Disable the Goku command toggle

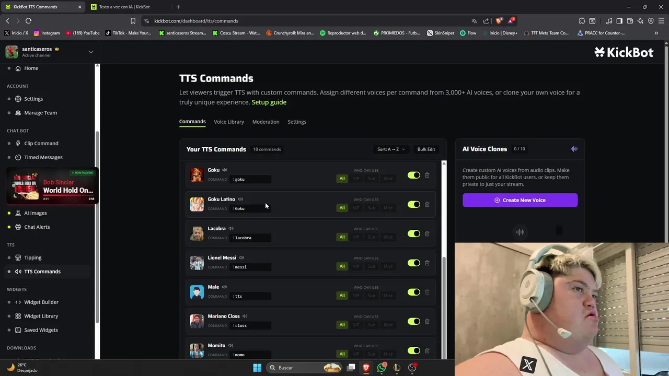pyautogui.click(x=414, y=175)
